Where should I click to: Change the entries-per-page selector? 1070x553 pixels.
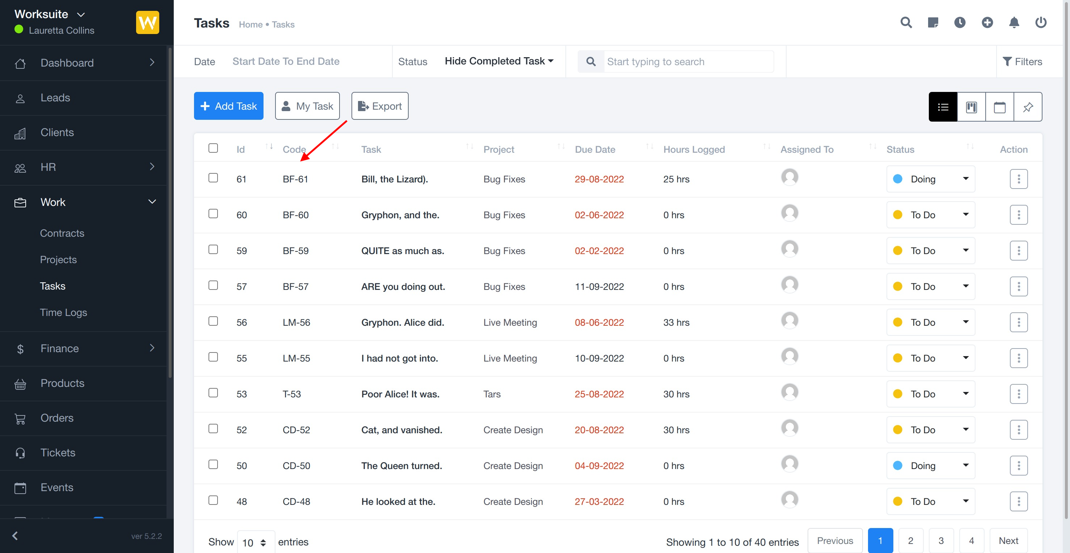[255, 542]
